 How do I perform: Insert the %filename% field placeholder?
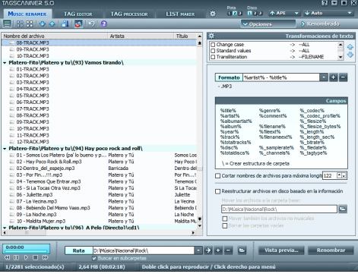coord(272,127)
